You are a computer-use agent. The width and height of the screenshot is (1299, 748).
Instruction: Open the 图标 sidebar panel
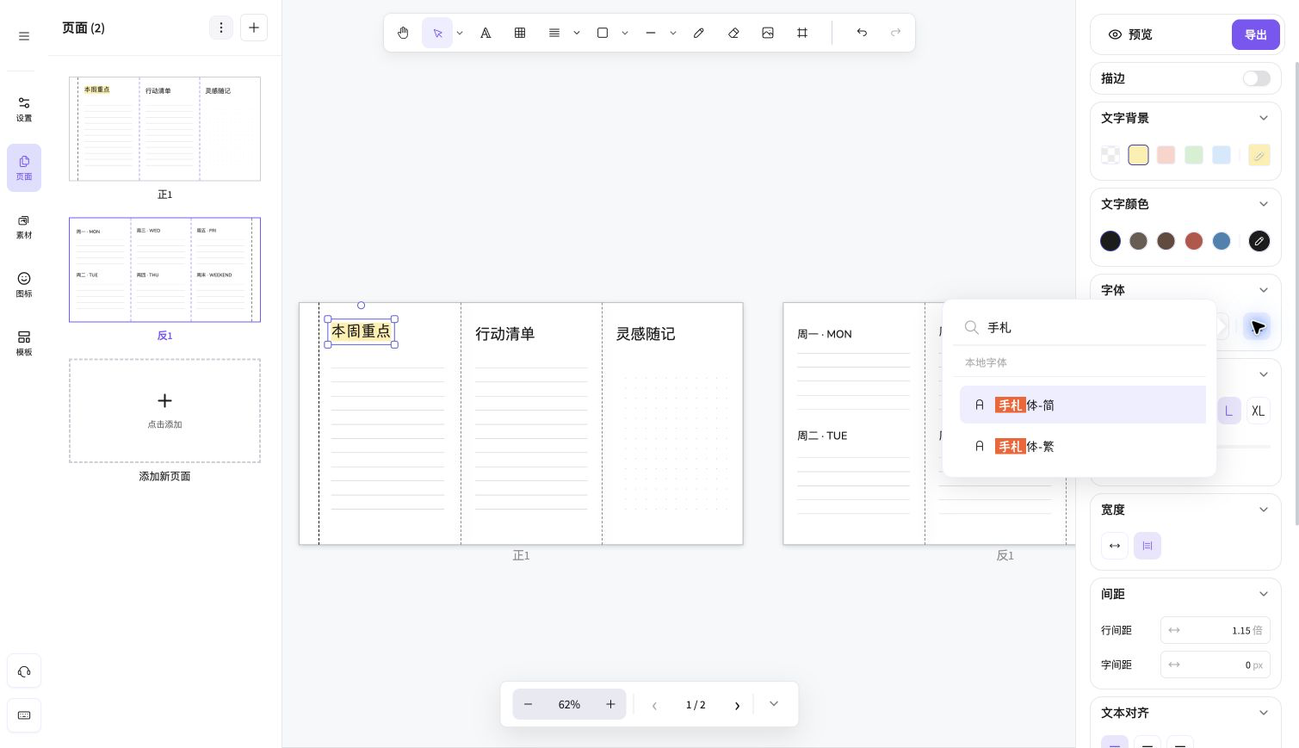(x=24, y=285)
